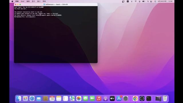Open the Terminal app menu
Viewport: 183px width, 103px height.
tap(17, 1)
